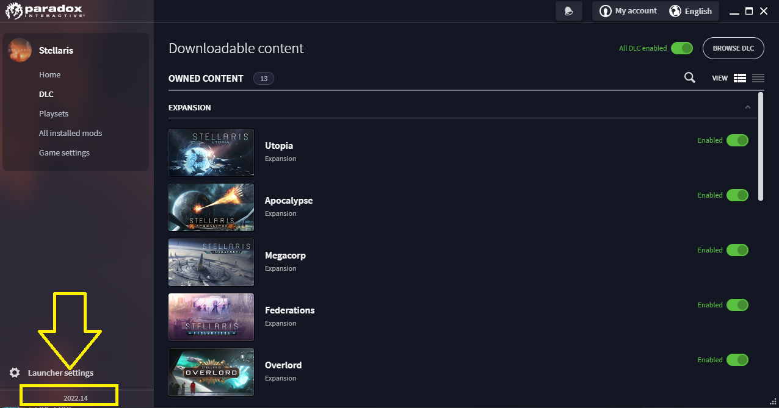Click the Overlord title text
Viewport: 779px width, 408px height.
point(283,365)
